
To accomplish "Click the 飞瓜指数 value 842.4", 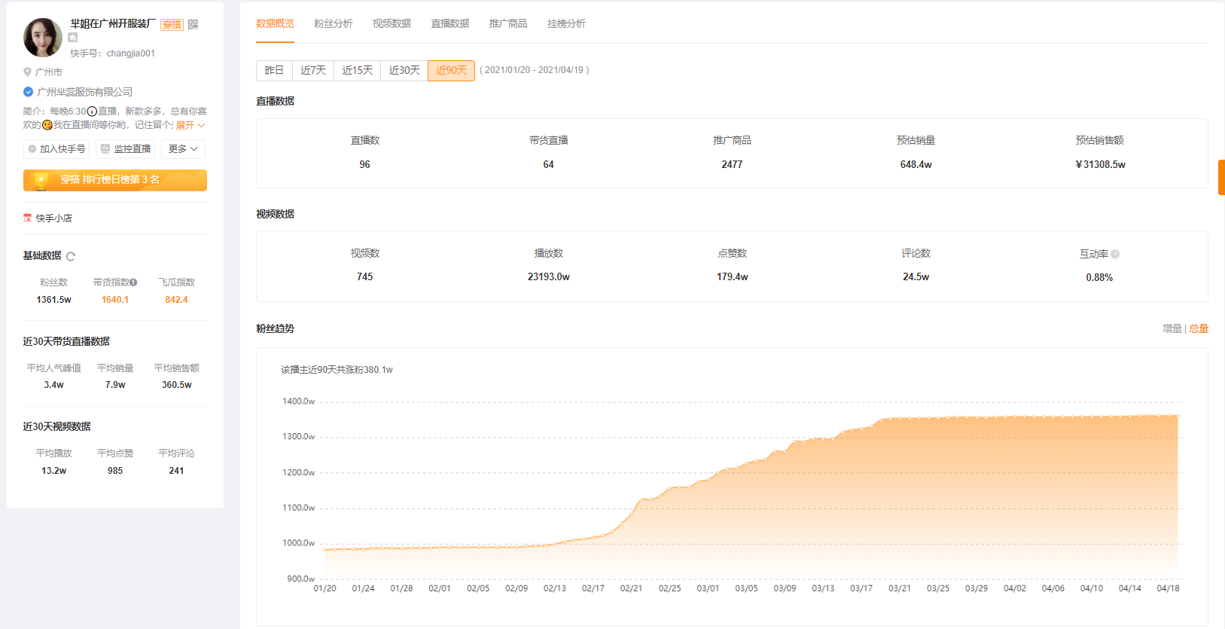I will (x=177, y=300).
